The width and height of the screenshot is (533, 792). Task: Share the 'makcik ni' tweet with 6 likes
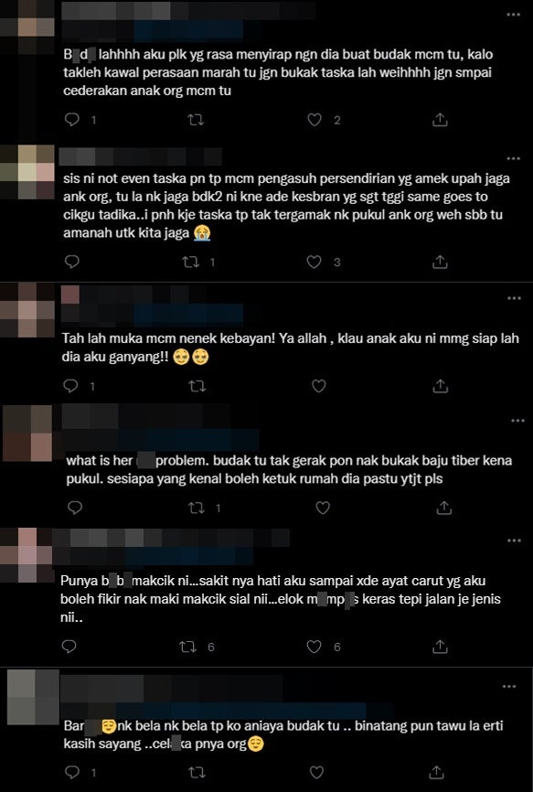point(440,646)
